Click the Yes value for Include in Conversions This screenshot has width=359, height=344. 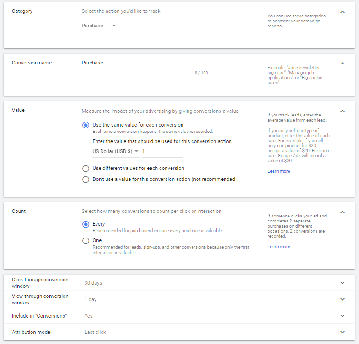click(88, 316)
